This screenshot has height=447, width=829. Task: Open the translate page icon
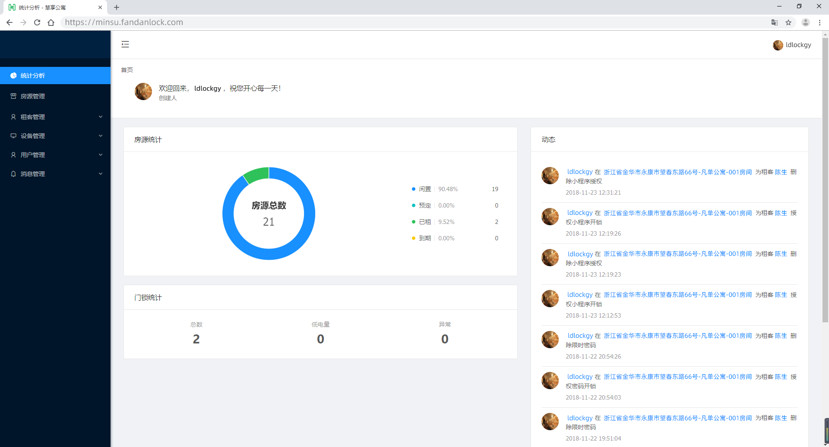pos(775,22)
